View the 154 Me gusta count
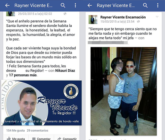Viewport: 165px width, 140px height. (15, 130)
